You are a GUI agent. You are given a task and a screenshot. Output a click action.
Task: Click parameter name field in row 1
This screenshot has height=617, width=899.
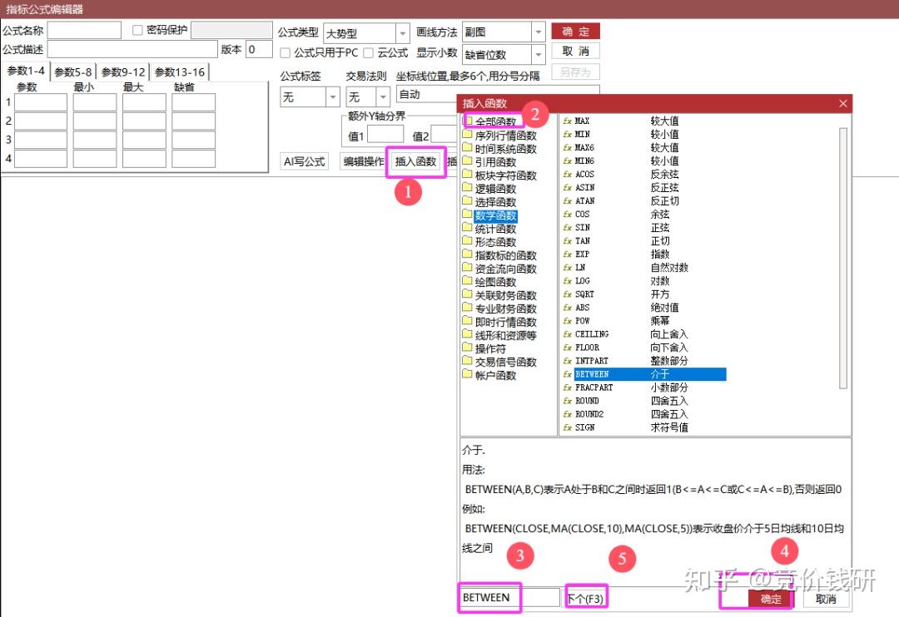(41, 102)
